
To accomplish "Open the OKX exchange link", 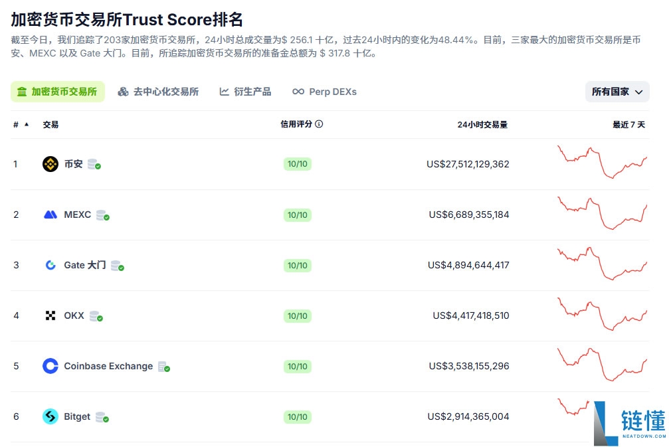I will [x=74, y=315].
